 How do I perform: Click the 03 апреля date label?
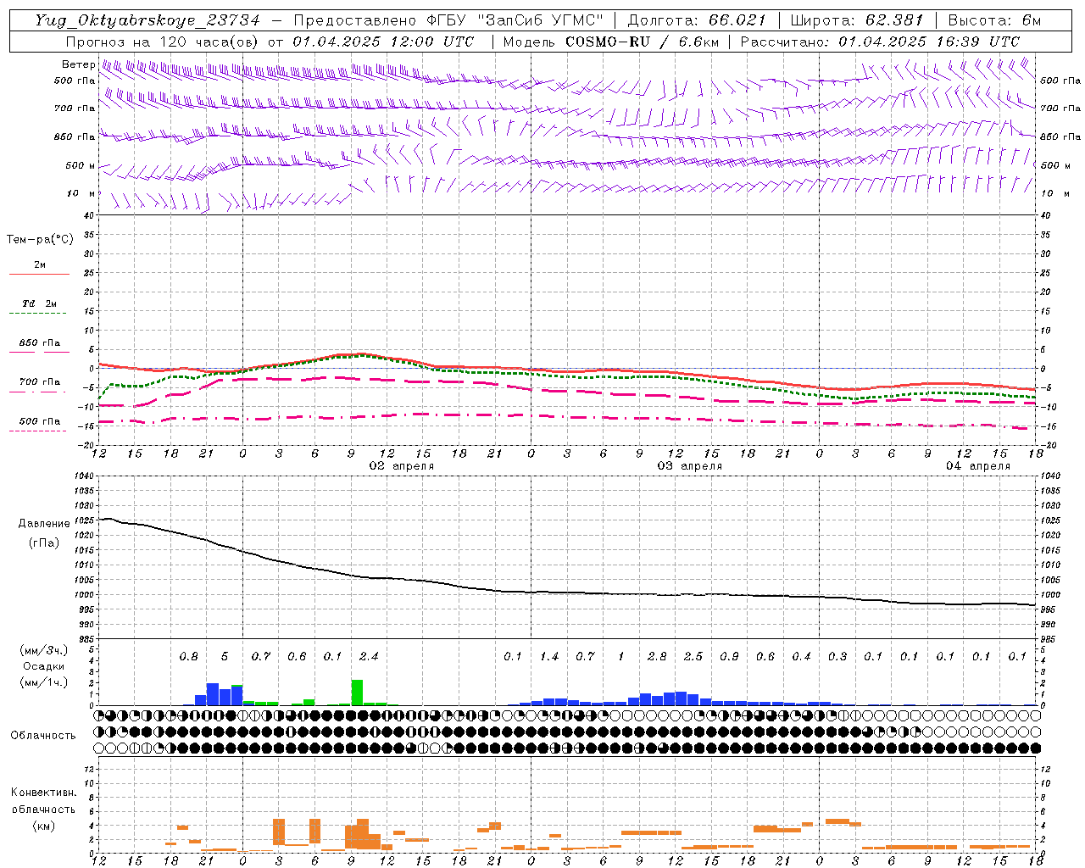pyautogui.click(x=690, y=466)
